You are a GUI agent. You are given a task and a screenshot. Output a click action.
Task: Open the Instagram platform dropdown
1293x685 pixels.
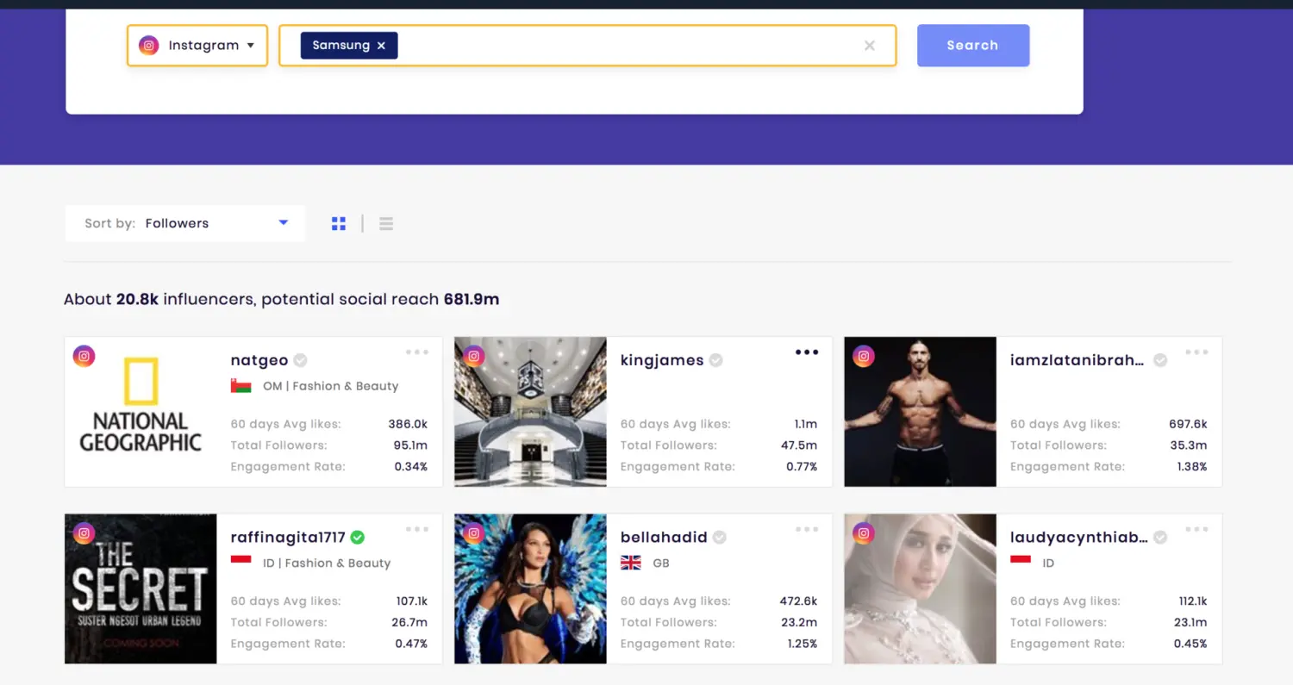[197, 46]
